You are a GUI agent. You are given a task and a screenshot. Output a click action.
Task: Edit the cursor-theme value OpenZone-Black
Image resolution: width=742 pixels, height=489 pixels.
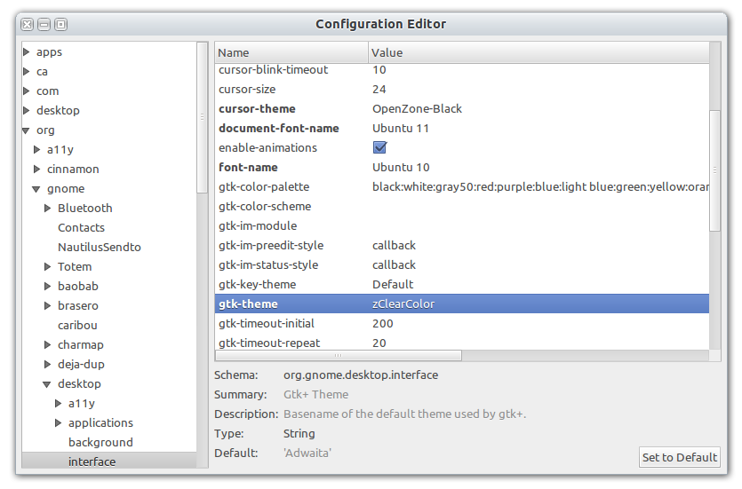(x=417, y=109)
